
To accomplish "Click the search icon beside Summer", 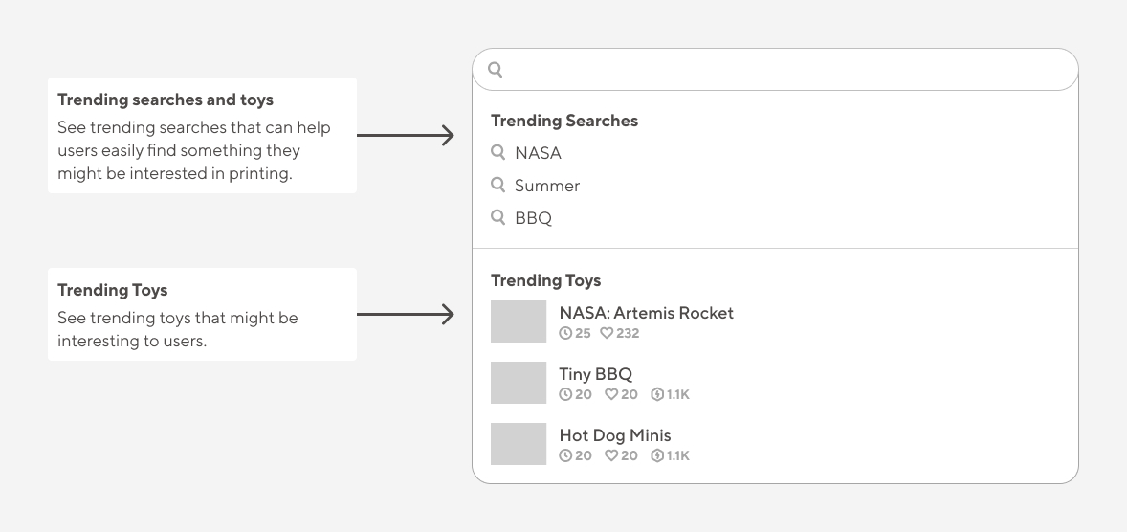I will click(x=498, y=185).
